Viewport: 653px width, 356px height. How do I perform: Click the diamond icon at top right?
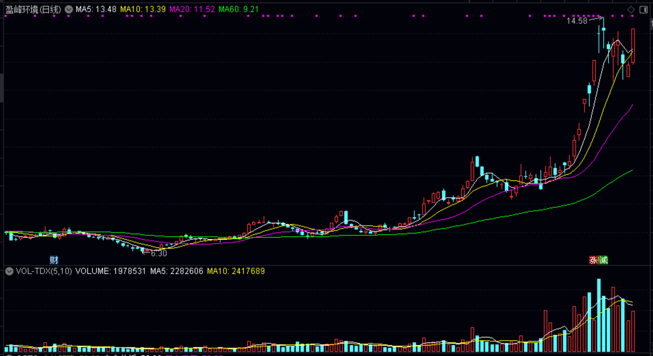coord(631,10)
